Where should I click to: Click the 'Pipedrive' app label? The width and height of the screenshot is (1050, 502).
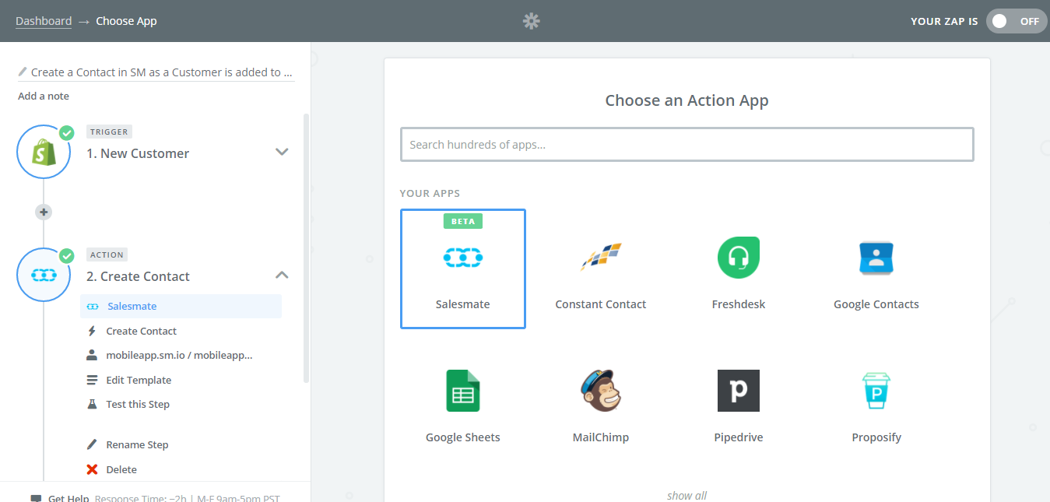click(739, 437)
